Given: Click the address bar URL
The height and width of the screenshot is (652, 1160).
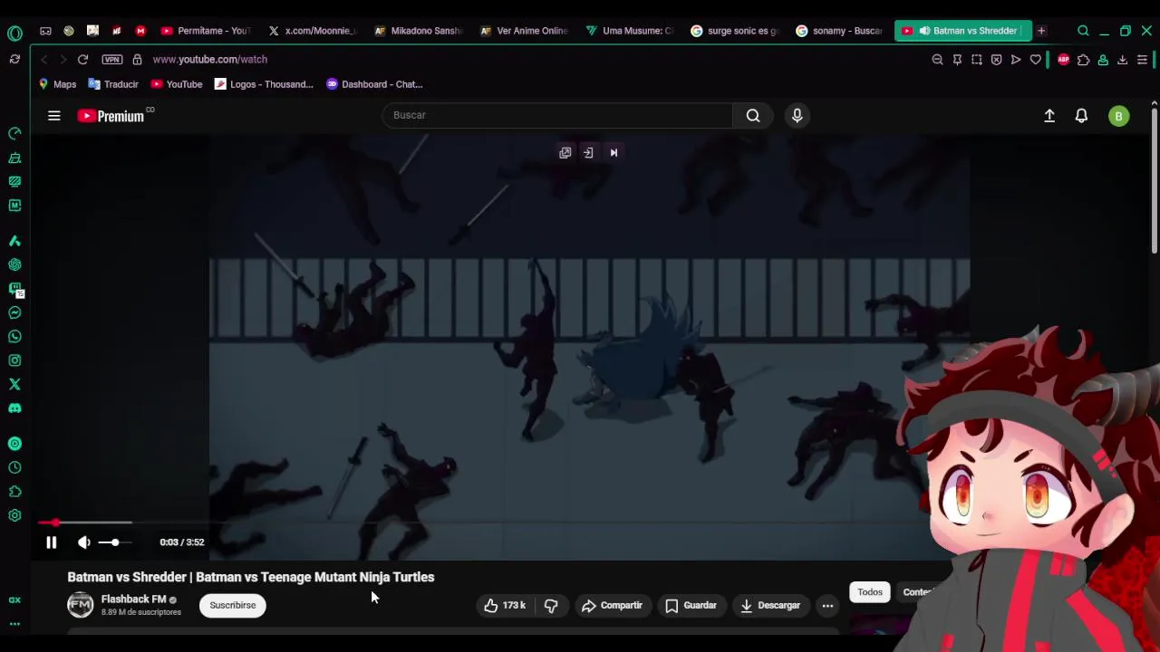Looking at the screenshot, I should [x=210, y=59].
